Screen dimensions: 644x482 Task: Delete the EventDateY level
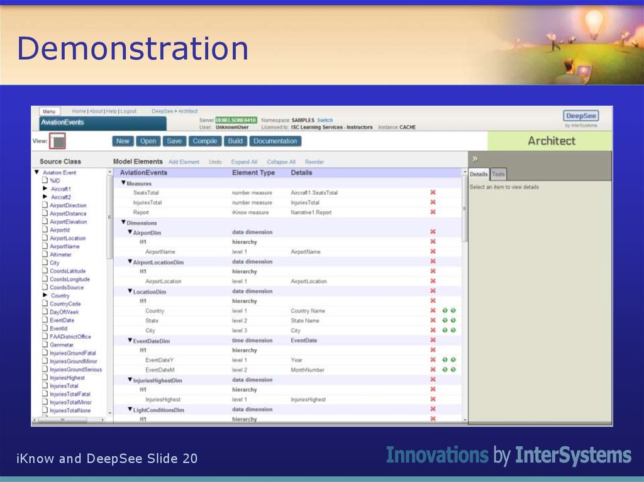tap(433, 360)
